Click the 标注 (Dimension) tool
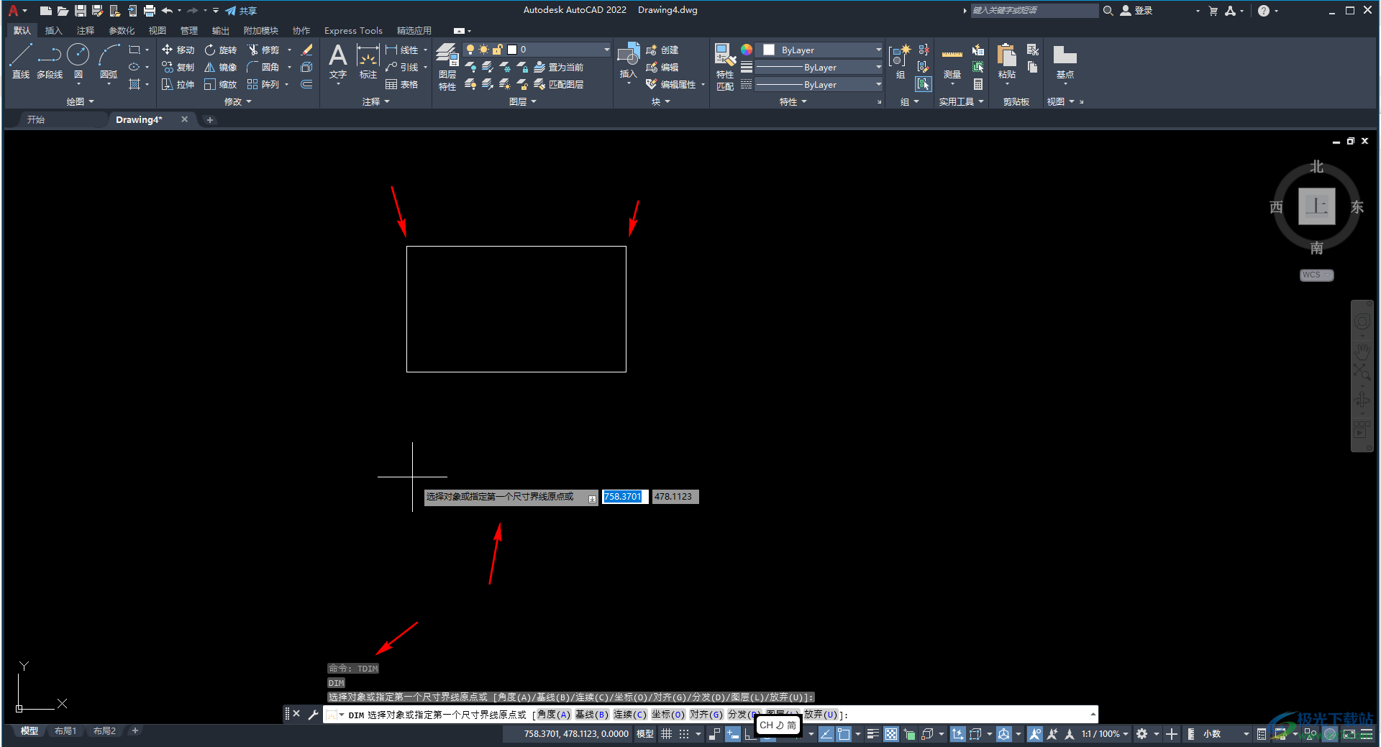The width and height of the screenshot is (1381, 747). pyautogui.click(x=368, y=60)
